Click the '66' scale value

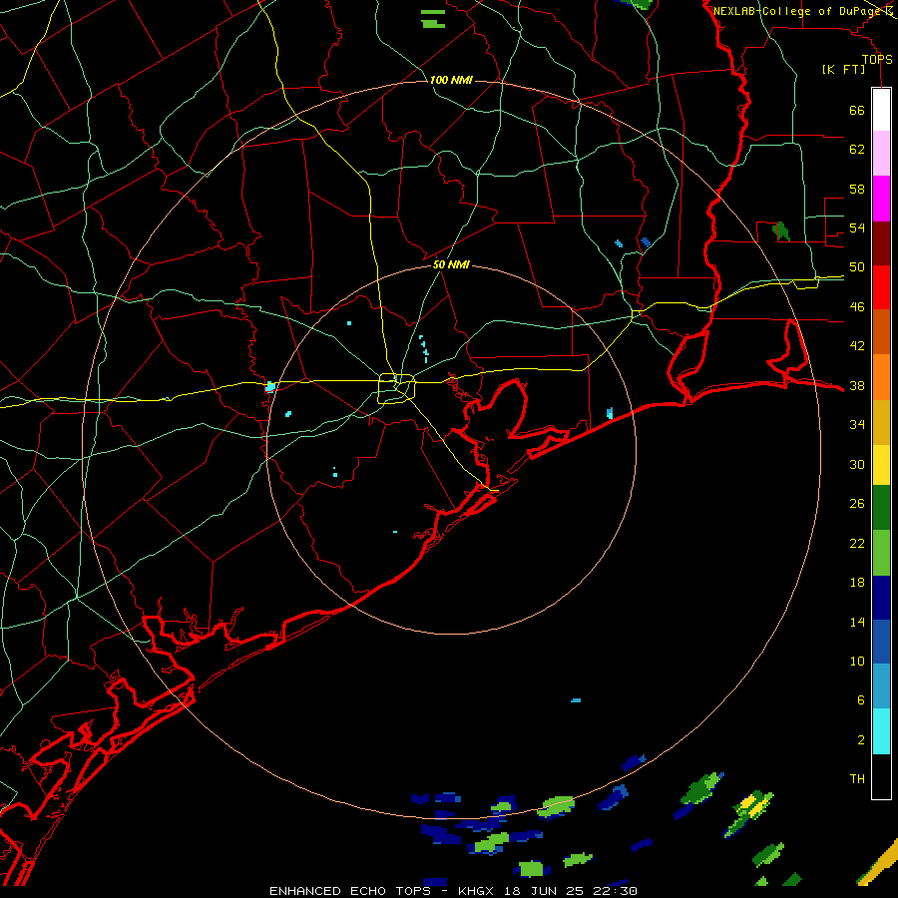click(x=857, y=110)
